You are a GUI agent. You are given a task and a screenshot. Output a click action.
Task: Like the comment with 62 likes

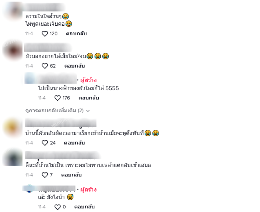point(45,66)
